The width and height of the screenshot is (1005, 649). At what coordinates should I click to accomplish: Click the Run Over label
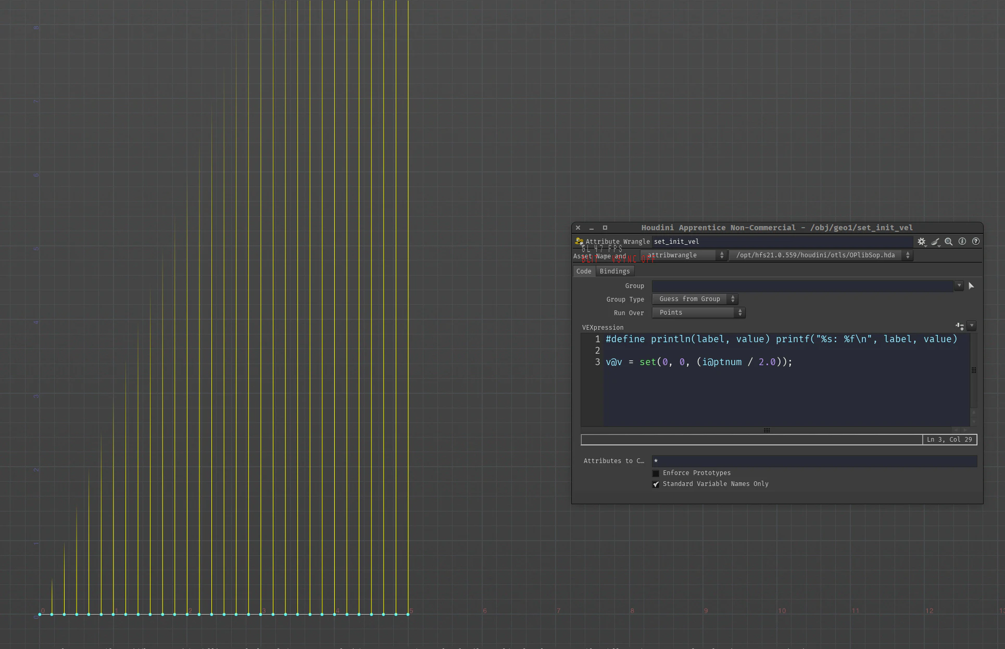[629, 313]
